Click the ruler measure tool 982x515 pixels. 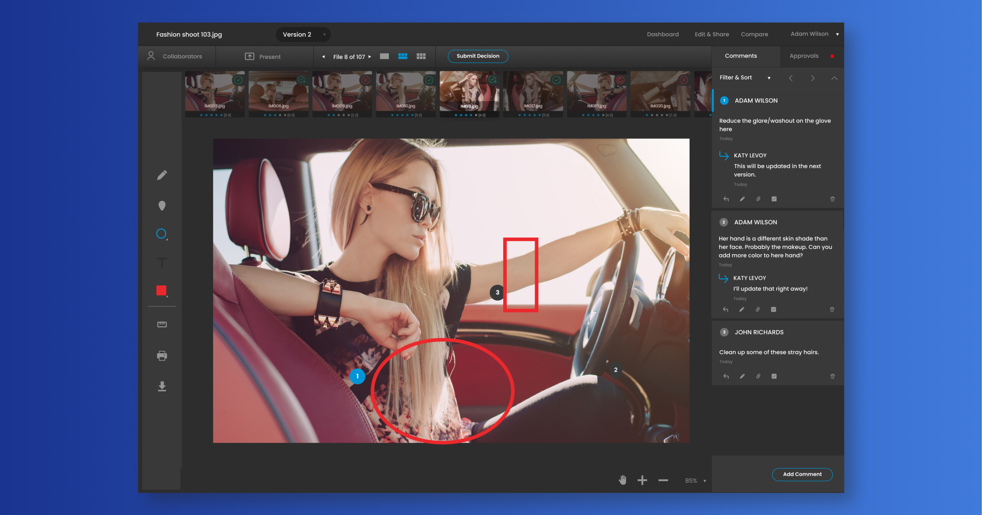coord(162,325)
